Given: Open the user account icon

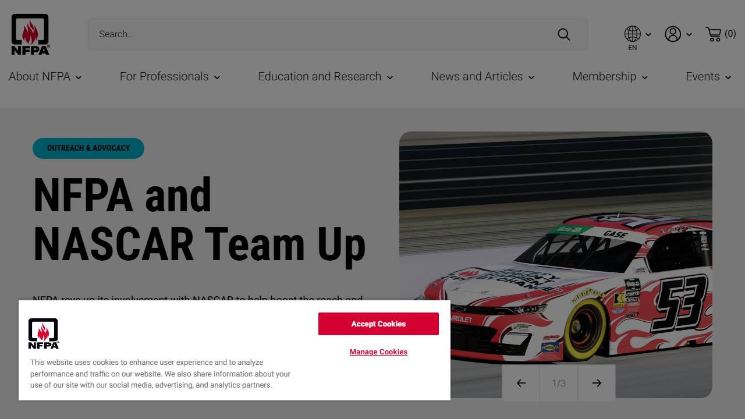Looking at the screenshot, I should click(x=673, y=34).
